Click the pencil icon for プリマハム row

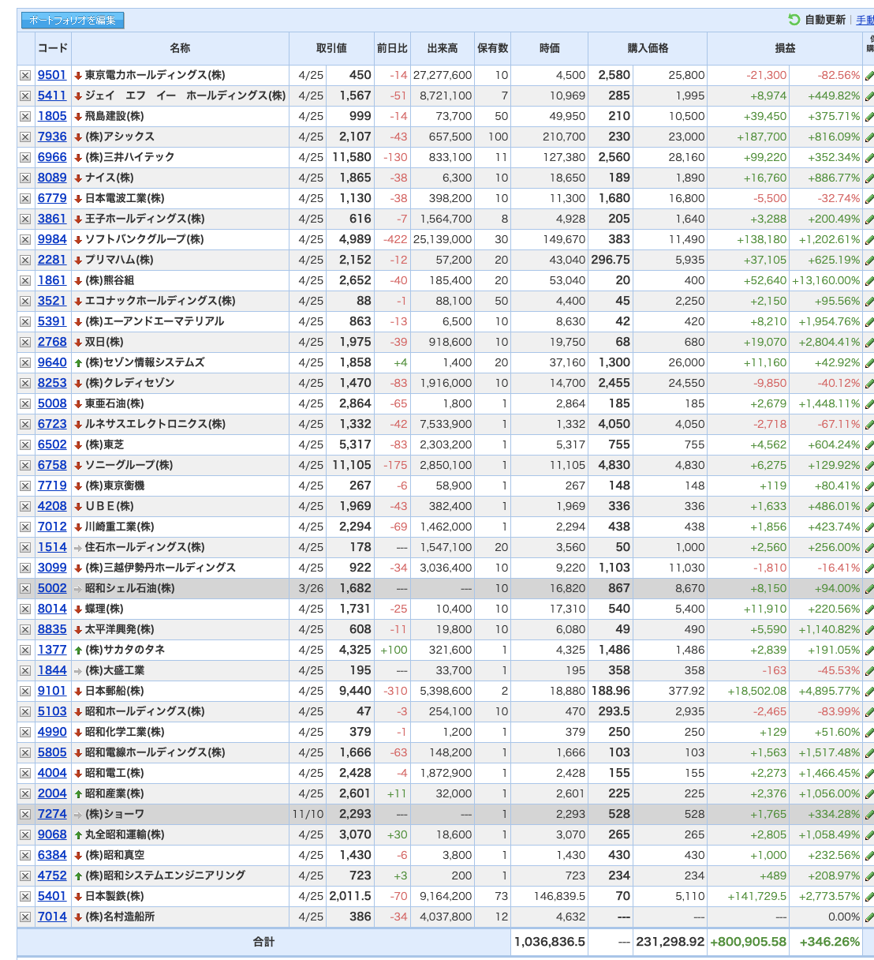tap(869, 261)
